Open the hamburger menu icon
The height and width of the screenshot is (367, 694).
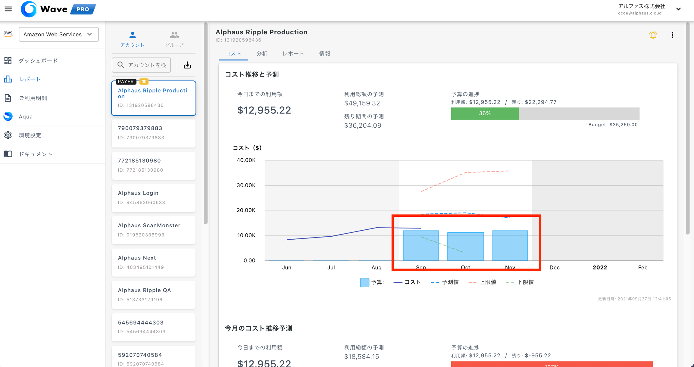pyautogui.click(x=8, y=9)
